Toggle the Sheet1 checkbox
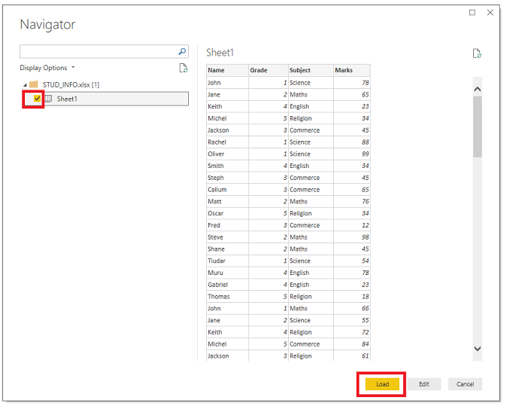 [38, 99]
